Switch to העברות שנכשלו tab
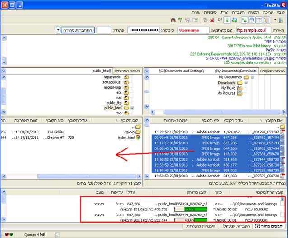This screenshot has width=288, height=238. point(236,226)
